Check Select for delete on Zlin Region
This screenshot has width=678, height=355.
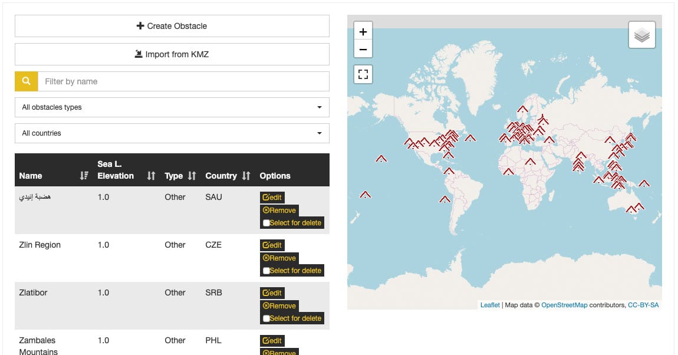(266, 270)
